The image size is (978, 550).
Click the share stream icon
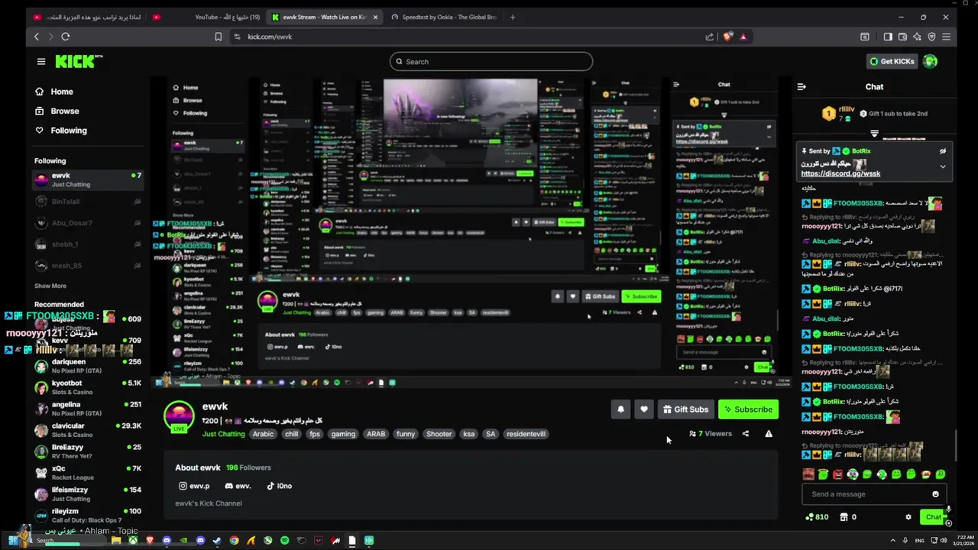coord(745,434)
